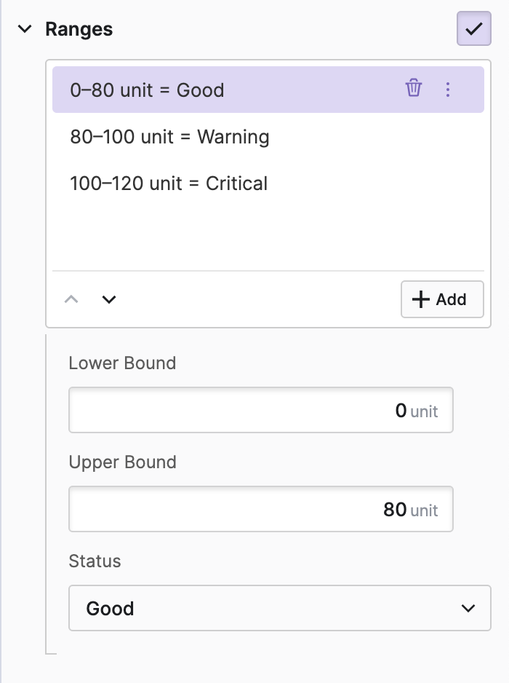The width and height of the screenshot is (509, 683).
Task: Move the selected range down
Action: click(109, 299)
